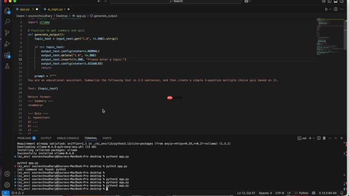Open the Manage gear settings icon

[7, 185]
